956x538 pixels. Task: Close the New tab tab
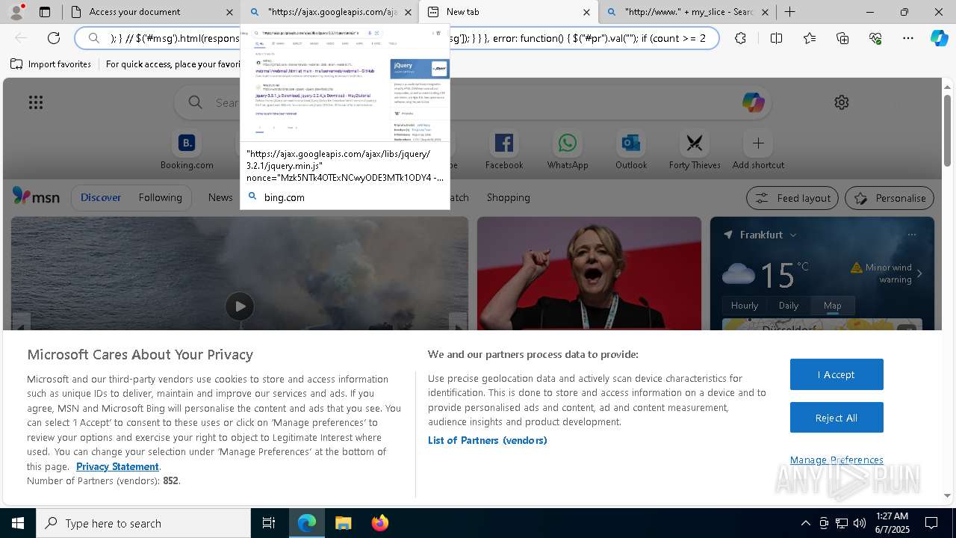click(586, 12)
